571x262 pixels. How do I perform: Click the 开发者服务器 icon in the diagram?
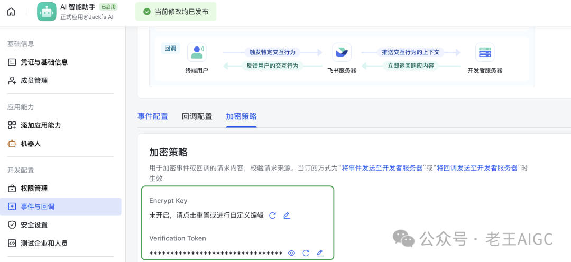tap(485, 52)
